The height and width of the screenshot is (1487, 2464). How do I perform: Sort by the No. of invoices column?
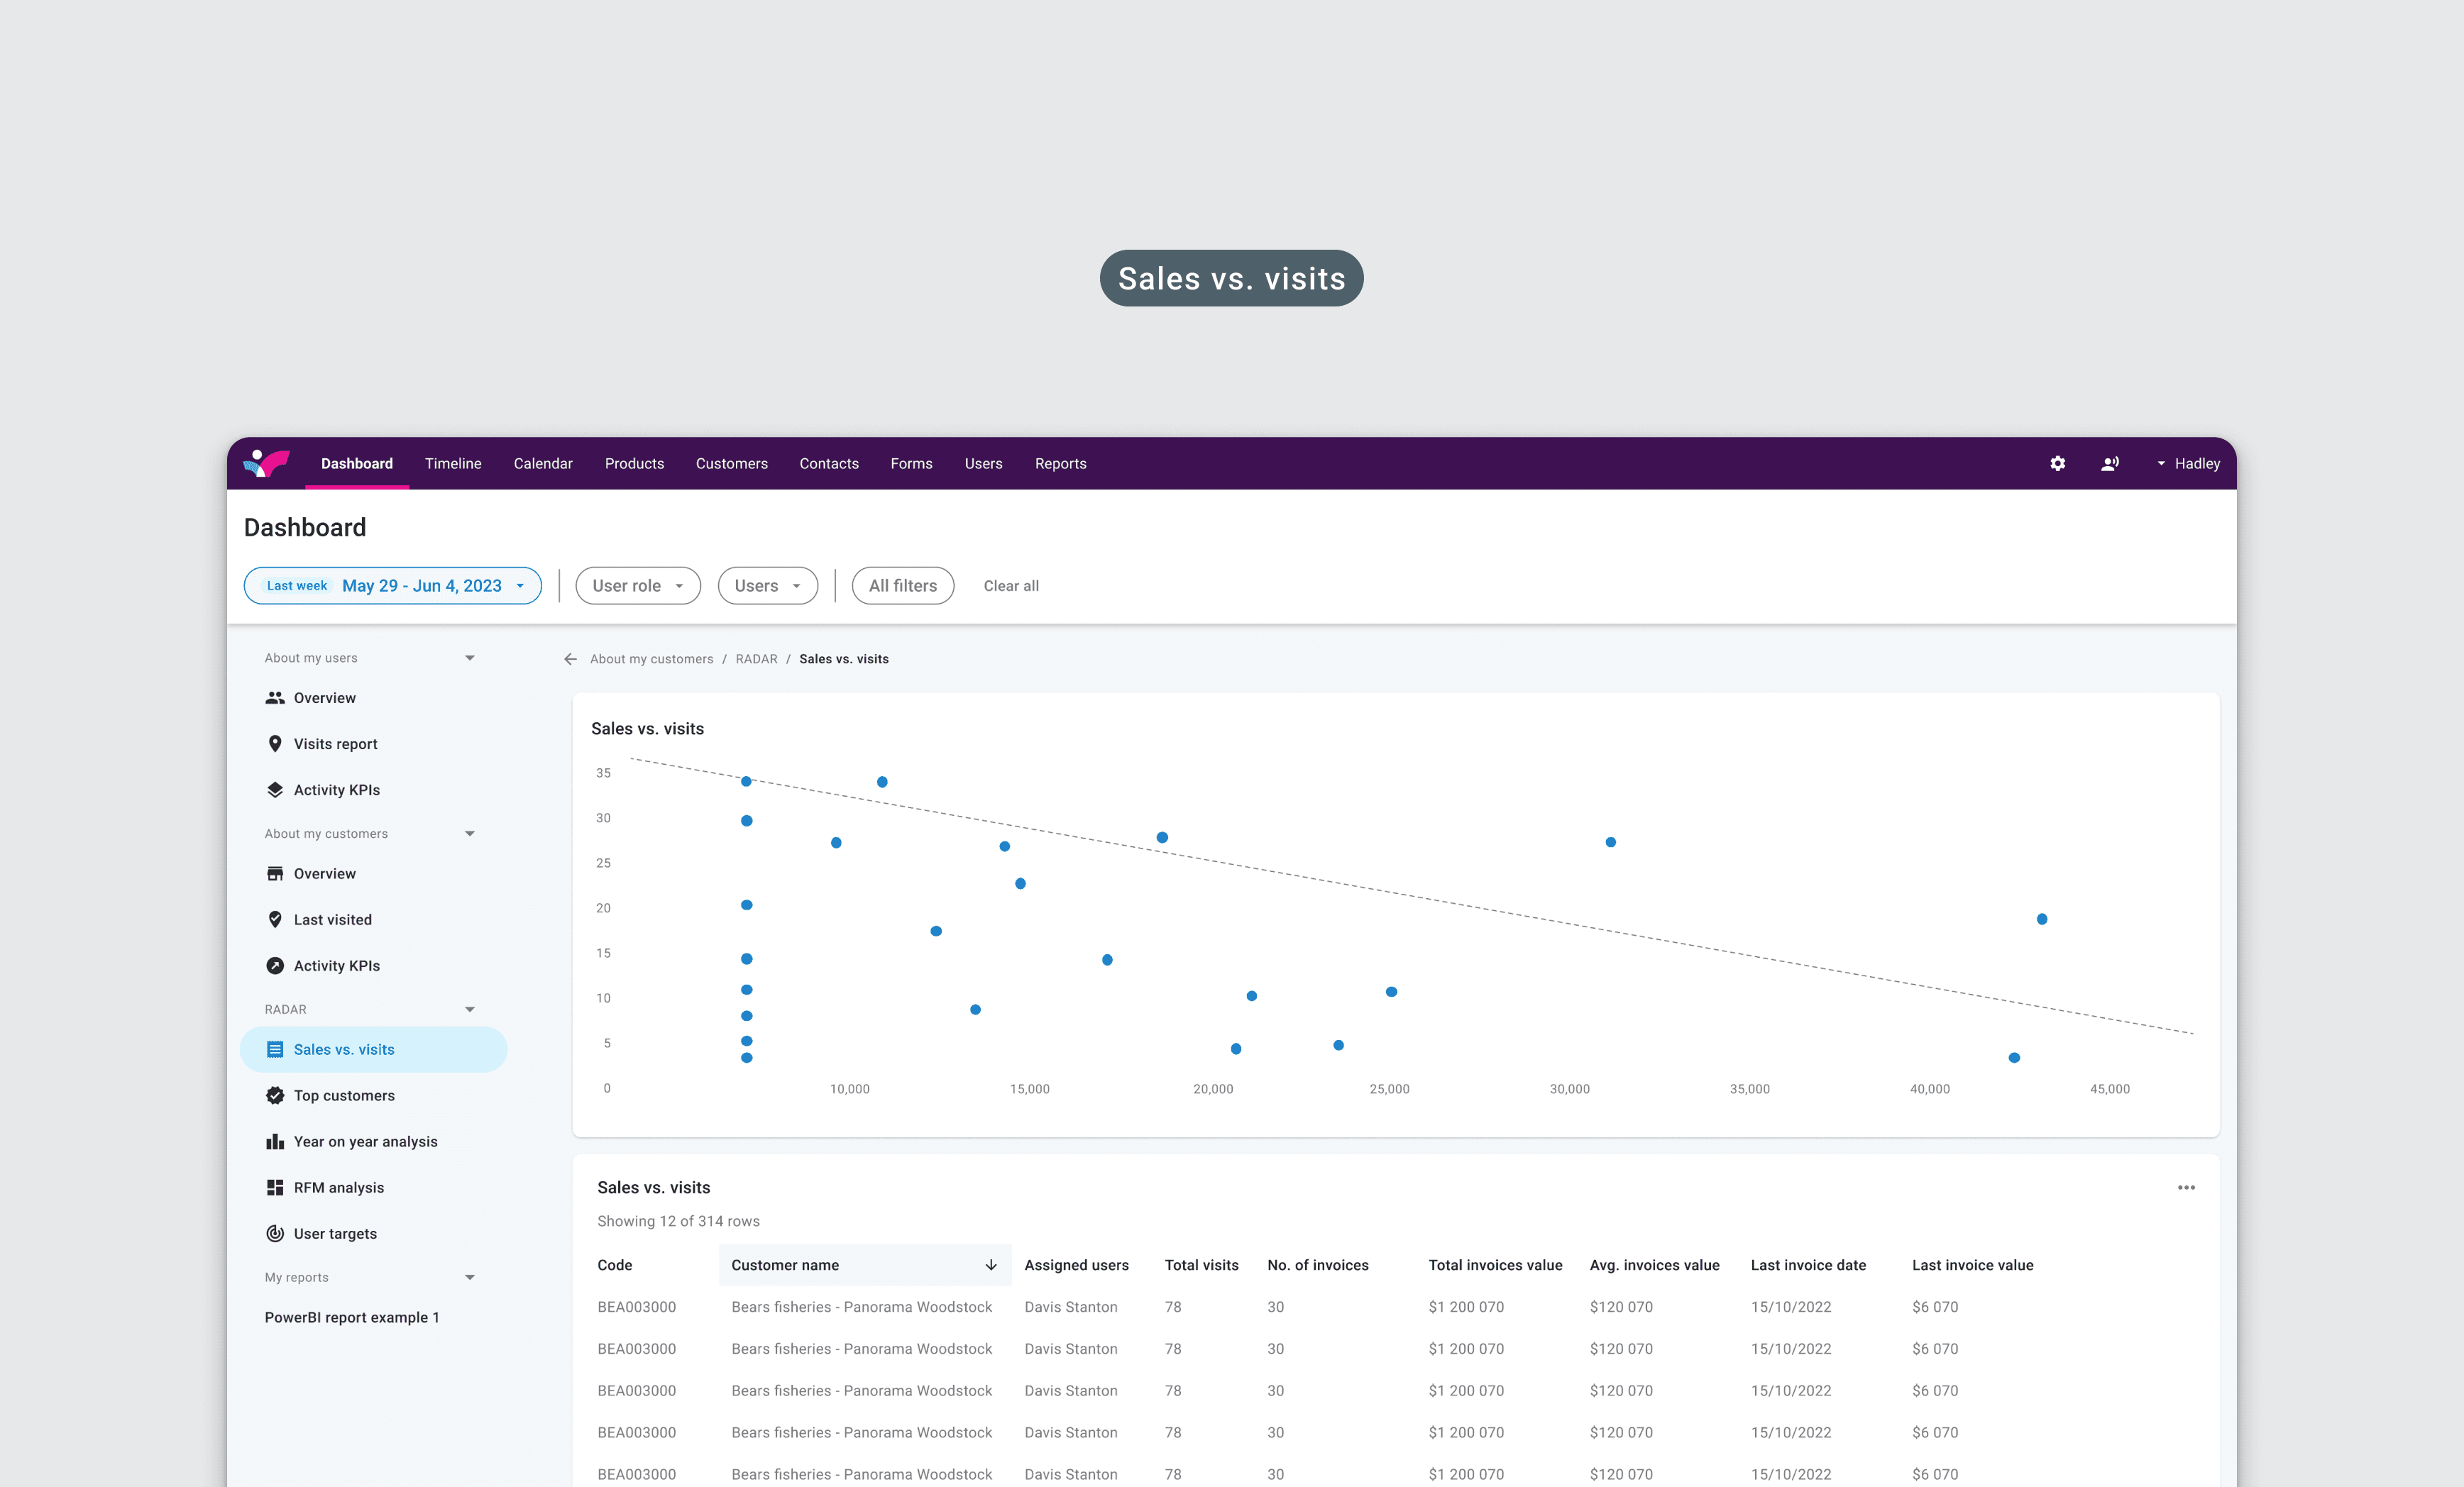coord(1317,1265)
